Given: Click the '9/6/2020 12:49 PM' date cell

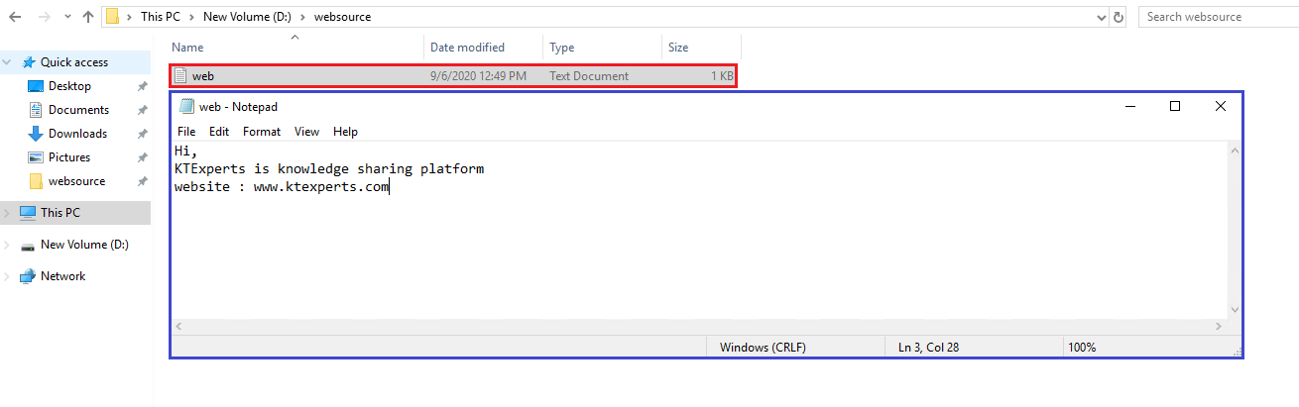Looking at the screenshot, I should click(478, 75).
